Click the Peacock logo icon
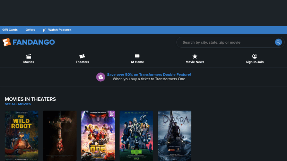Viewport: 287px width, 161px height. [44, 30]
